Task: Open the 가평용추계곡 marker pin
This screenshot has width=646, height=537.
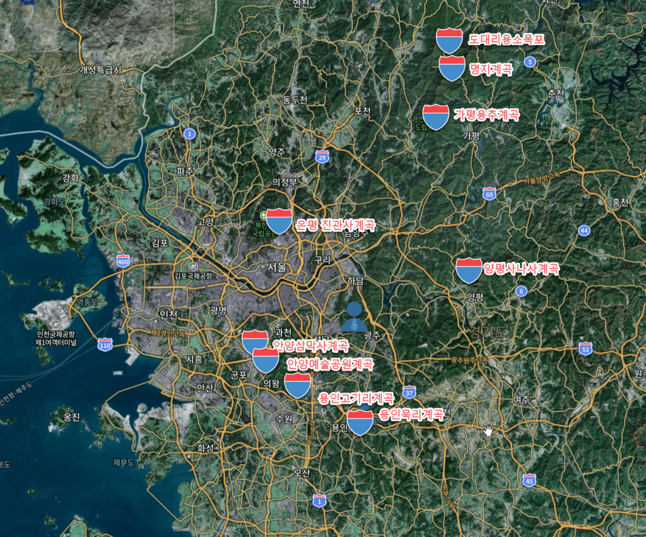Action: click(435, 117)
